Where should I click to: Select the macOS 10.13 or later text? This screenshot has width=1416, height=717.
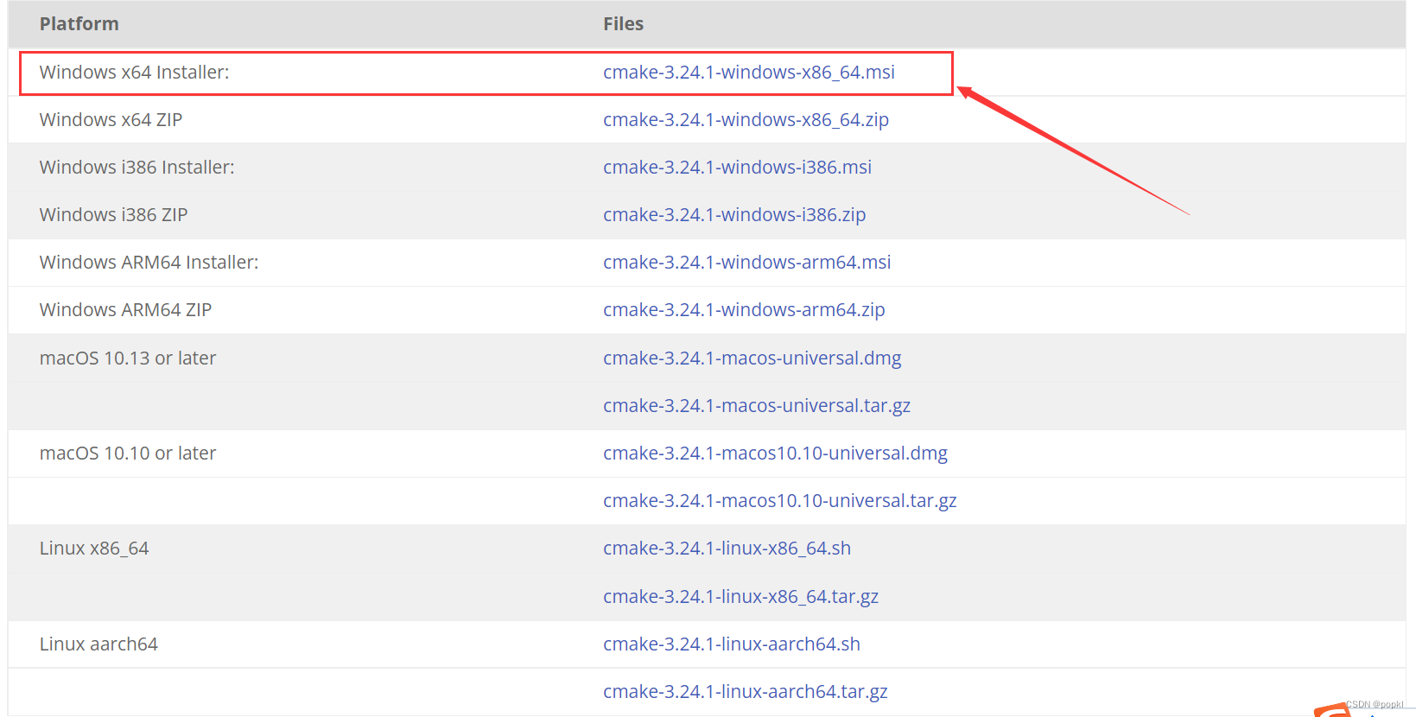point(128,358)
